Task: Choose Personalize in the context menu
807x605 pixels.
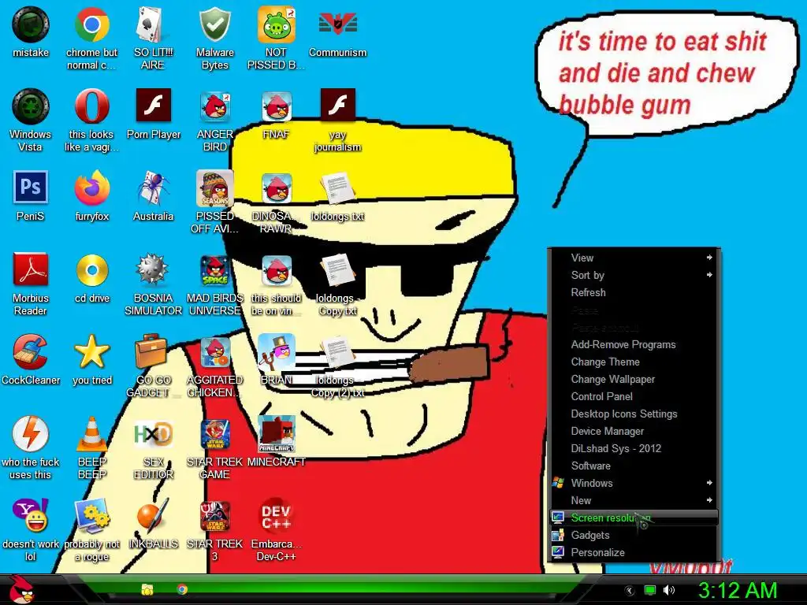Action: (x=634, y=552)
